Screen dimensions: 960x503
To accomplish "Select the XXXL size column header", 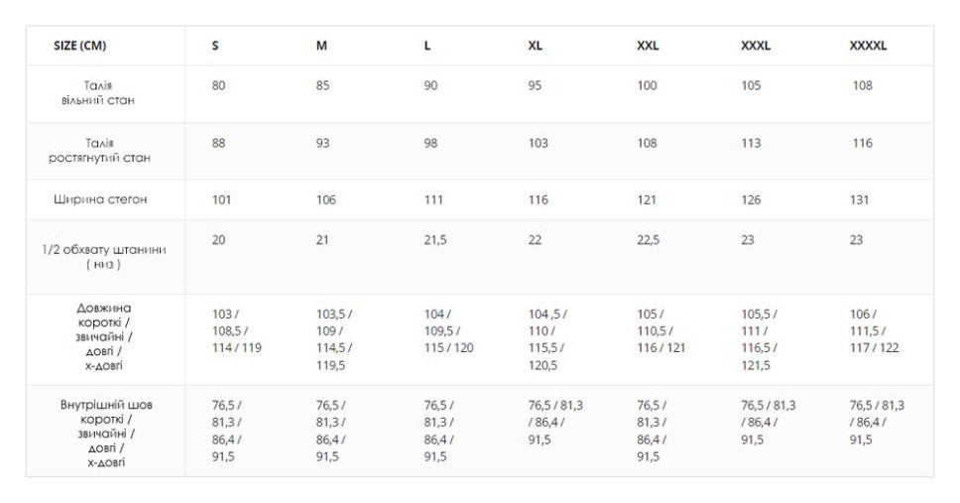I will [756, 46].
